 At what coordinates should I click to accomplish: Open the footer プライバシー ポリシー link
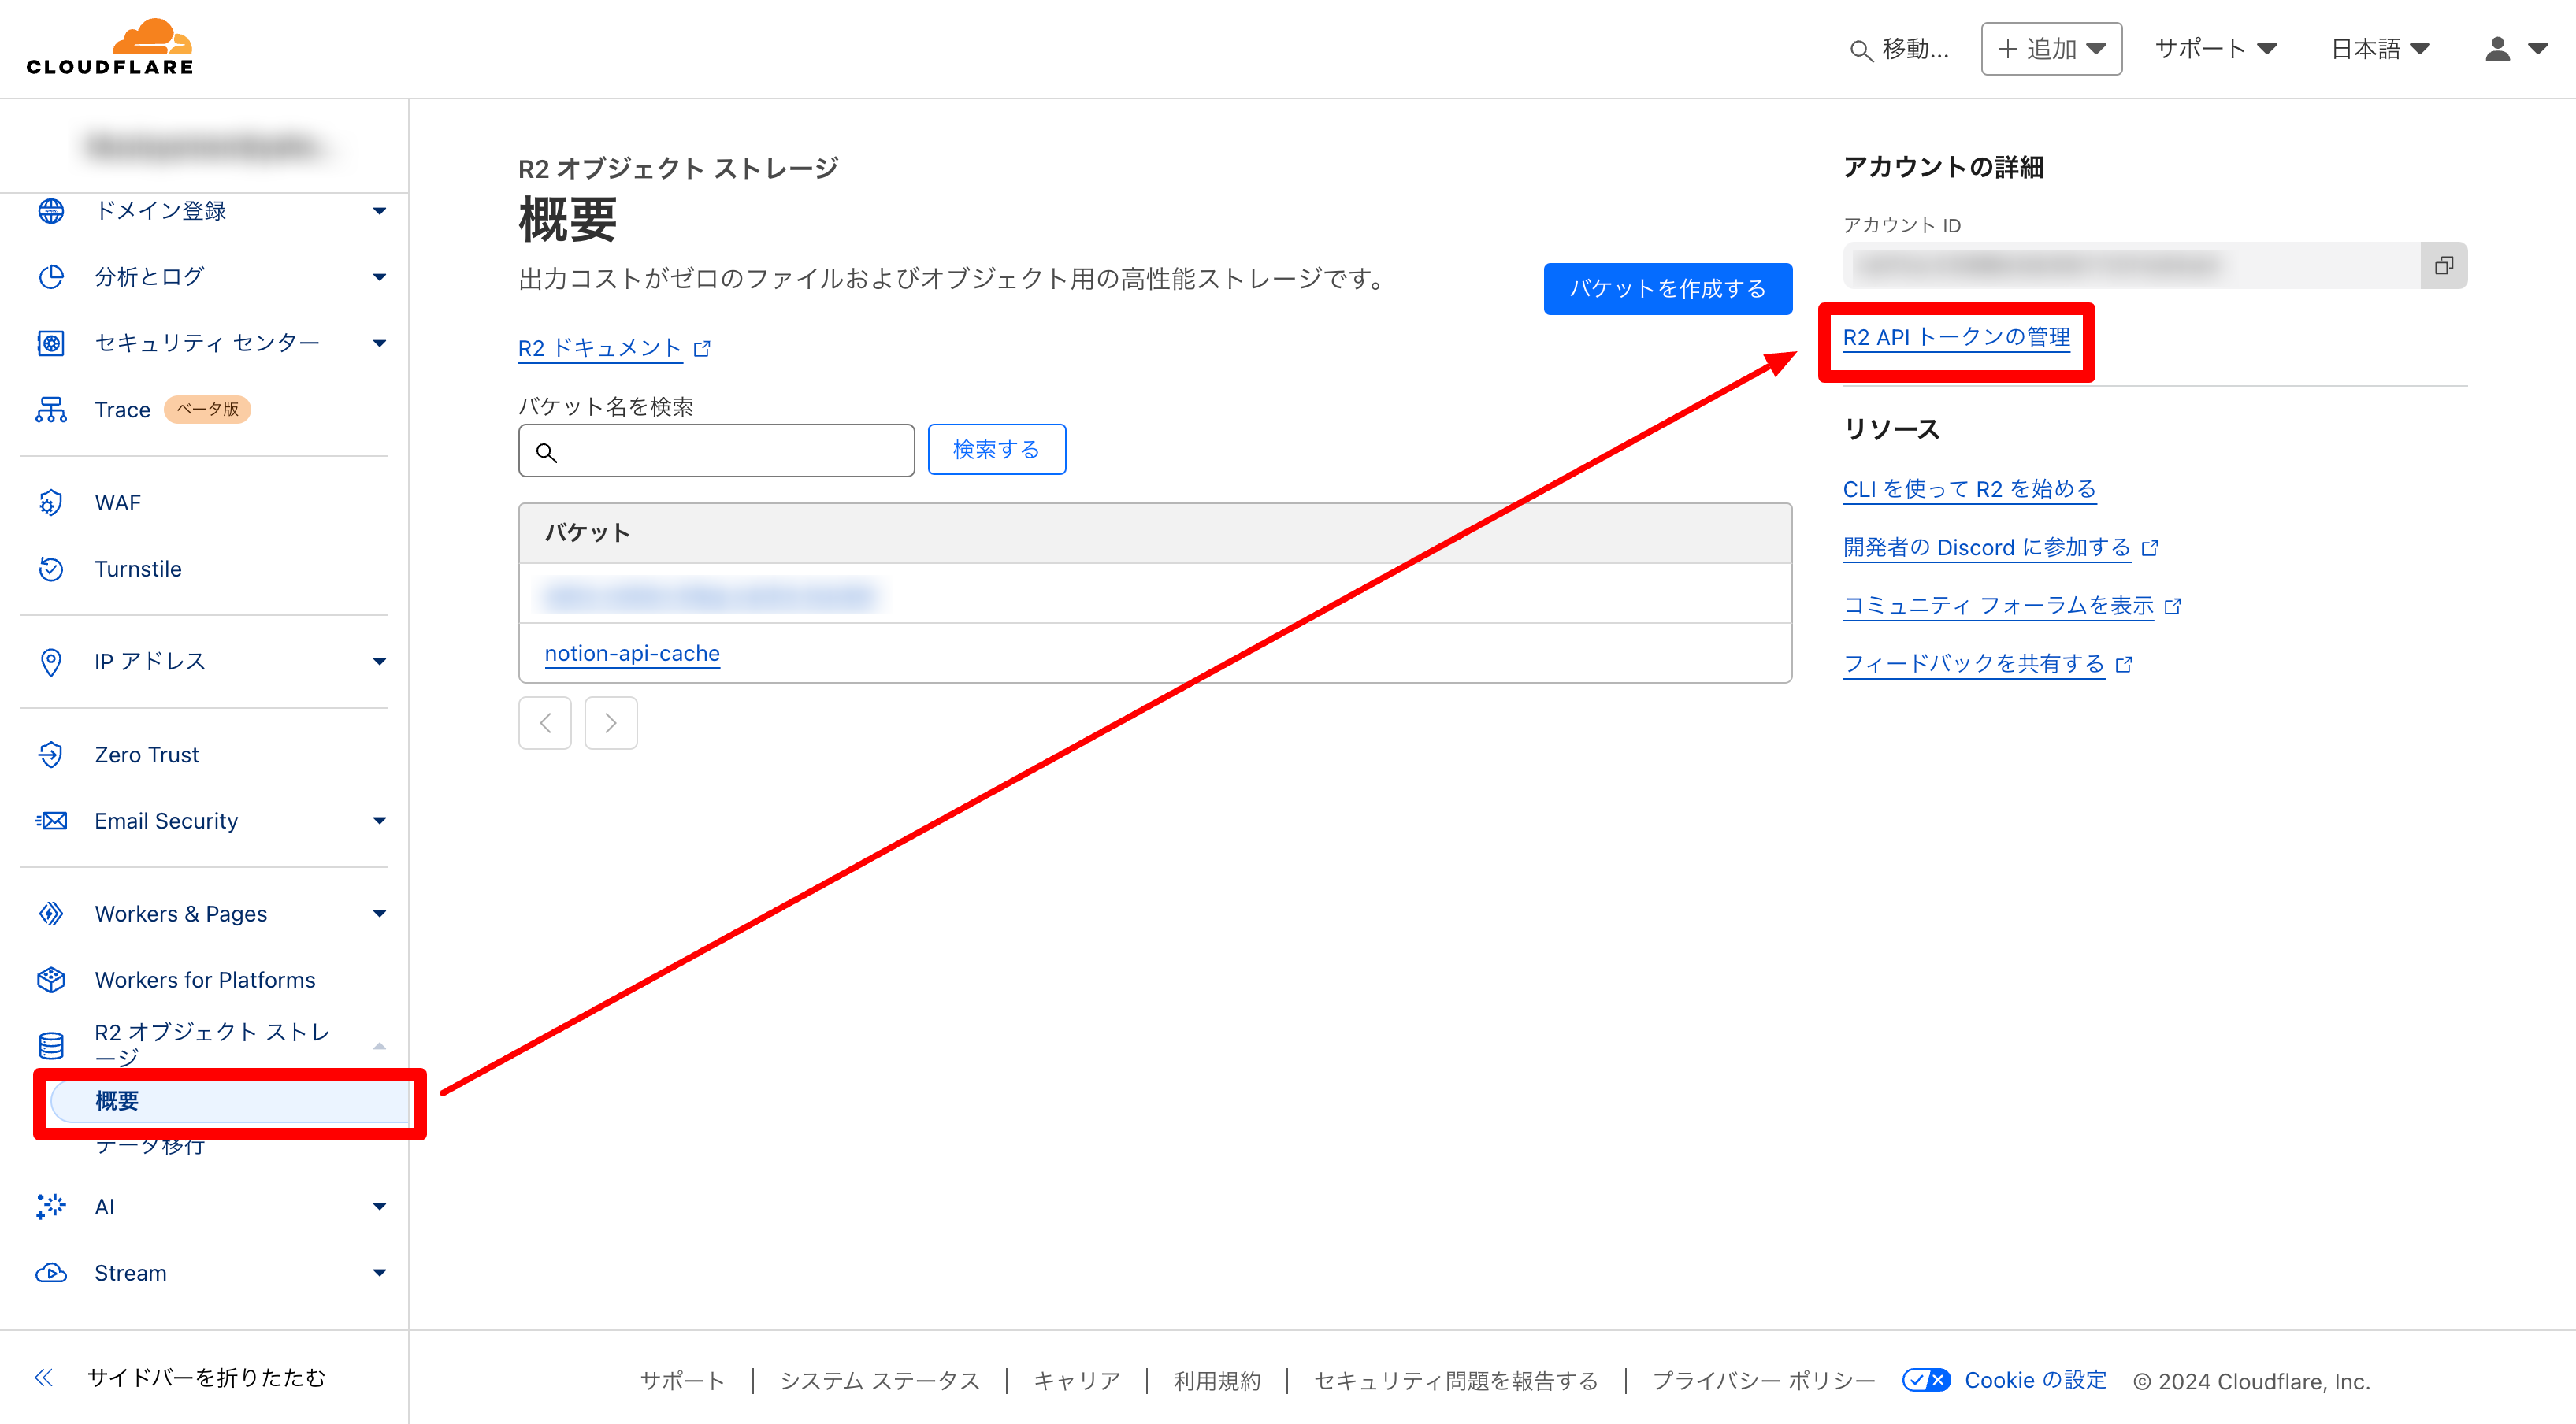click(1763, 1381)
